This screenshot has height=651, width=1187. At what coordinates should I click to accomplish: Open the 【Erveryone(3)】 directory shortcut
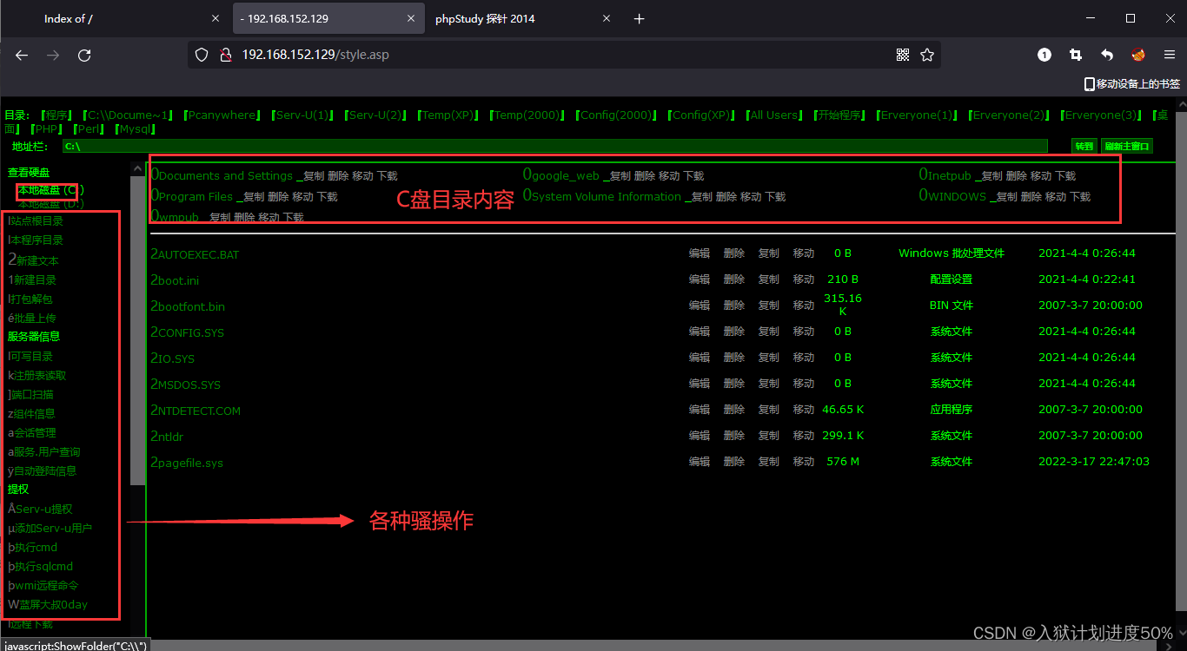[1101, 115]
